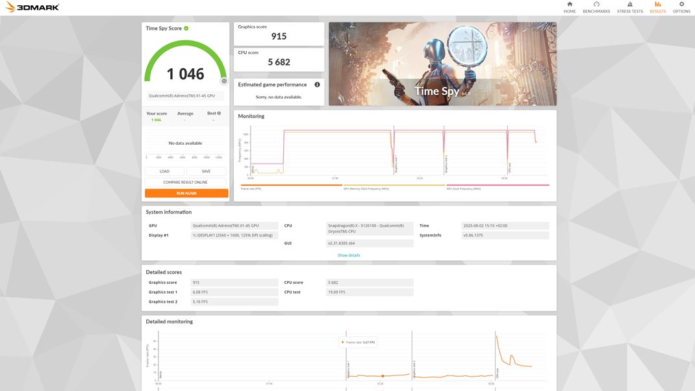Click the 915 value under Detailed scores
Viewport: 695px width, 391px height.
[234, 283]
